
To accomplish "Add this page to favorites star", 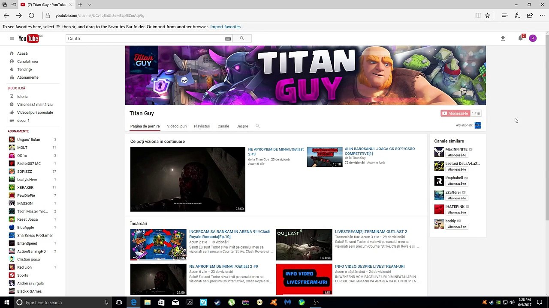I will (488, 15).
